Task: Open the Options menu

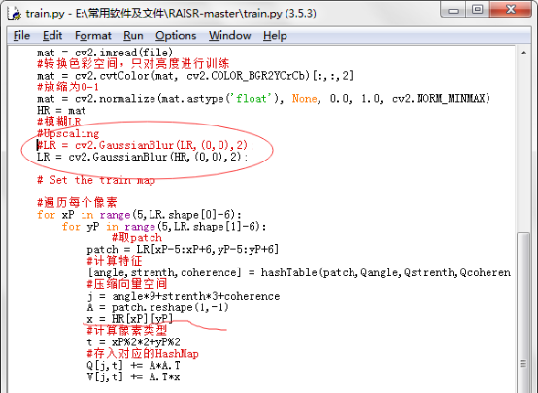Action: click(176, 36)
